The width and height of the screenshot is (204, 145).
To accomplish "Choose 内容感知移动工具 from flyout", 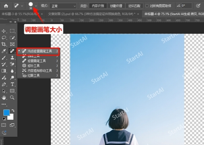I will 38,70.
